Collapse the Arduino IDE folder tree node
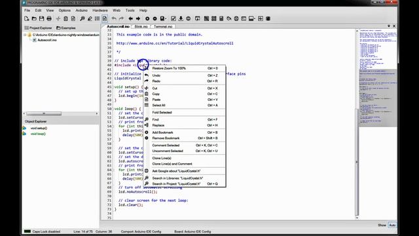 tap(25, 35)
